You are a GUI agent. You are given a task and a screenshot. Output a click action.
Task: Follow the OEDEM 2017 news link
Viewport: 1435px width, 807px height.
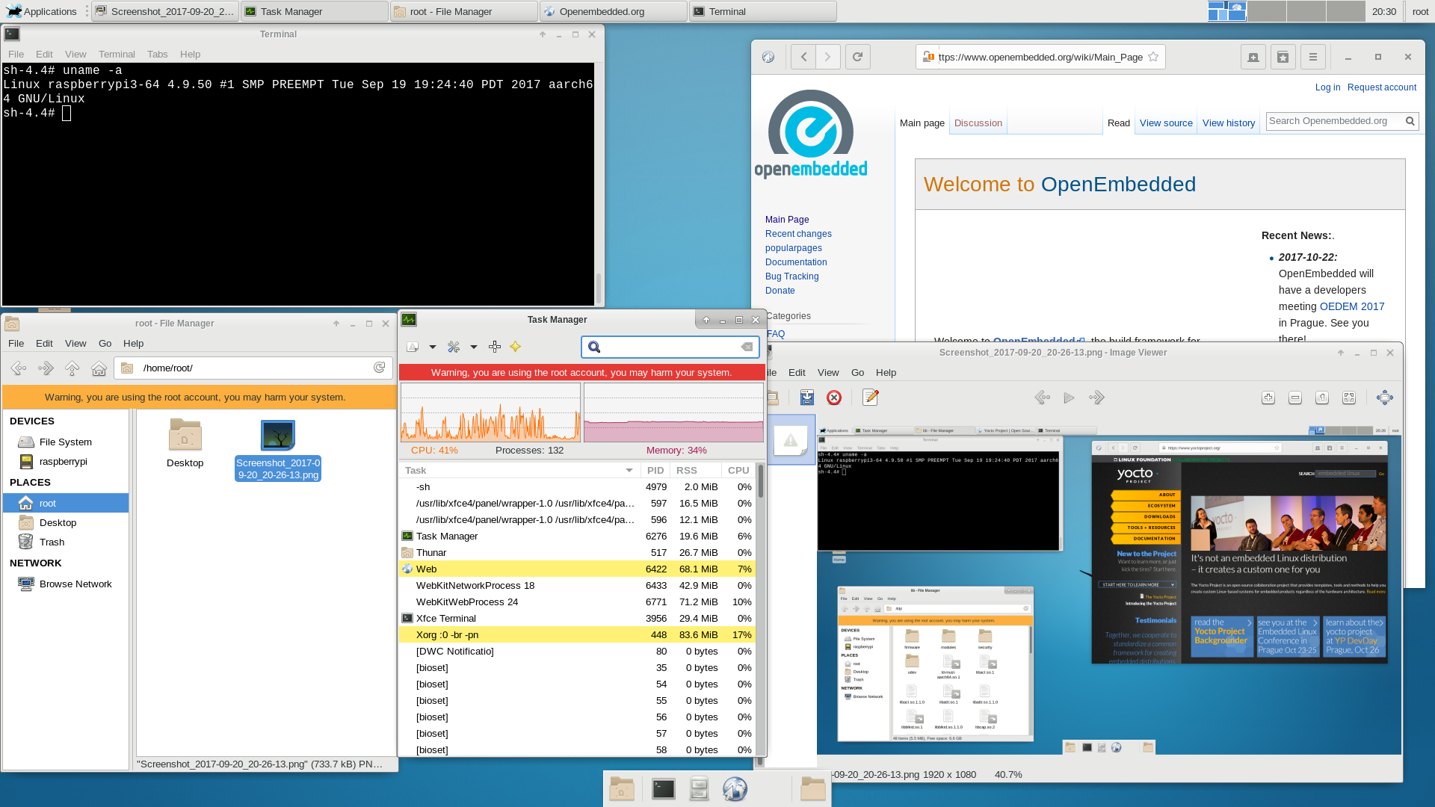click(x=1352, y=306)
